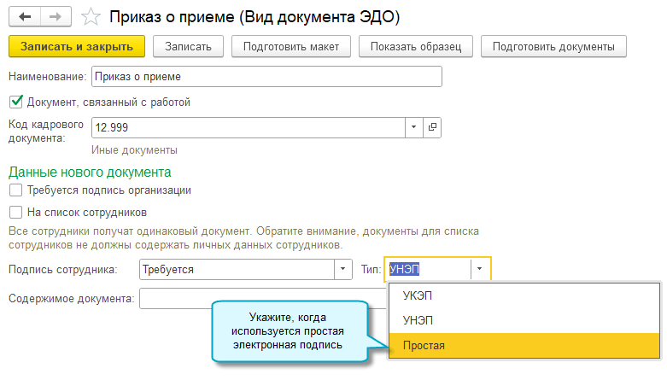Enable Требуется подпись организации checkbox
This screenshot has width=667, height=380.
[15, 190]
